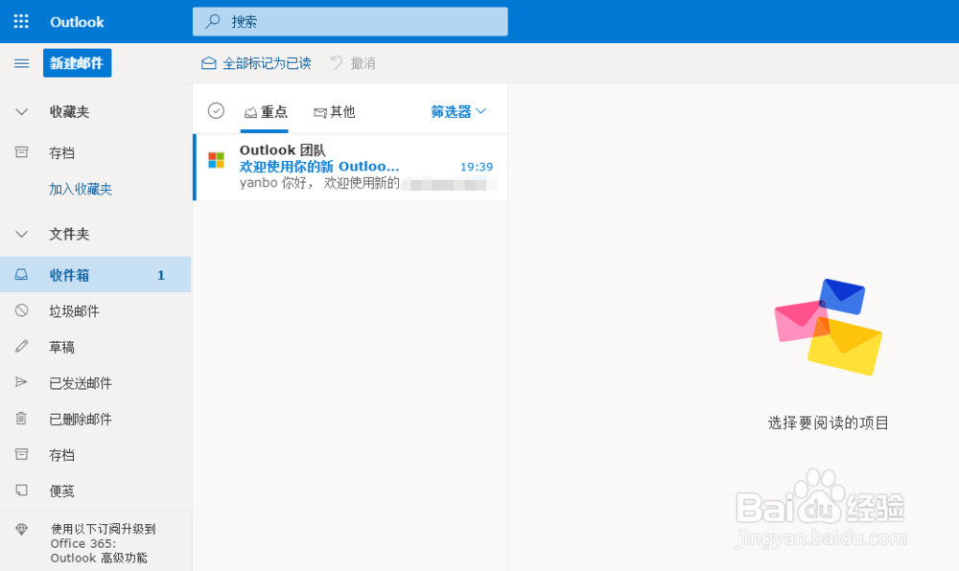Open the Outlook 团队 welcome email
959x571 pixels.
point(350,167)
